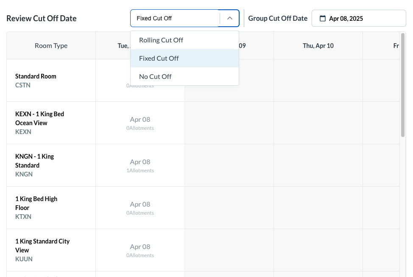Click the 1 King Standard City View row

(42, 250)
